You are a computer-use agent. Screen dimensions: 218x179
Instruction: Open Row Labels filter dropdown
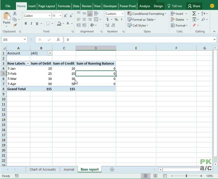click(28, 63)
